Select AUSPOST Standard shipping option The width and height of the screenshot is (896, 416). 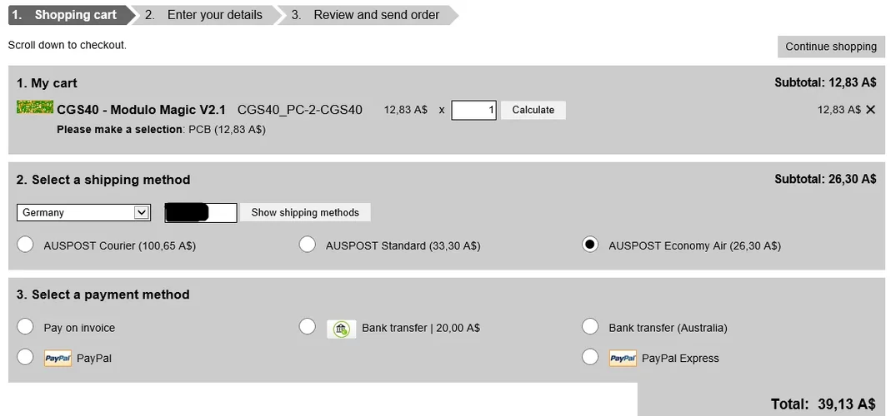point(308,245)
